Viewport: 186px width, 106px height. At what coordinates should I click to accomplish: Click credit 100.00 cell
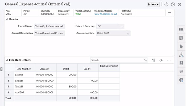pos(88,81)
